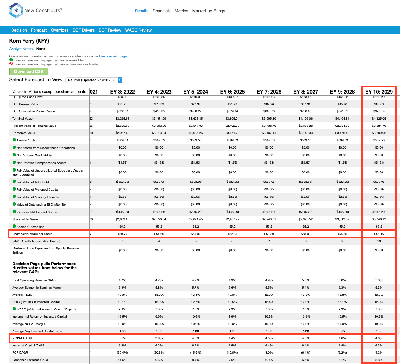The height and width of the screenshot is (364, 400).
Task: Click the New Constructs logo
Action: click(x=35, y=10)
